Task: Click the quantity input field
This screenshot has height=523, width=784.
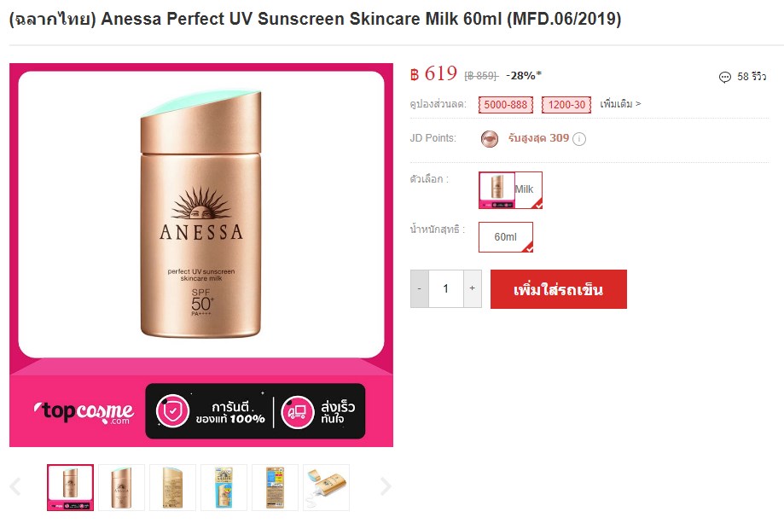Action: [445, 288]
